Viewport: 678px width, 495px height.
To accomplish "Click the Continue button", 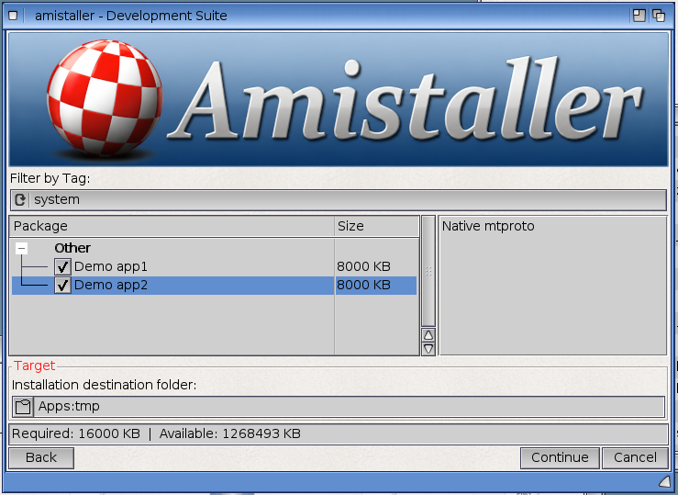I will click(x=560, y=457).
